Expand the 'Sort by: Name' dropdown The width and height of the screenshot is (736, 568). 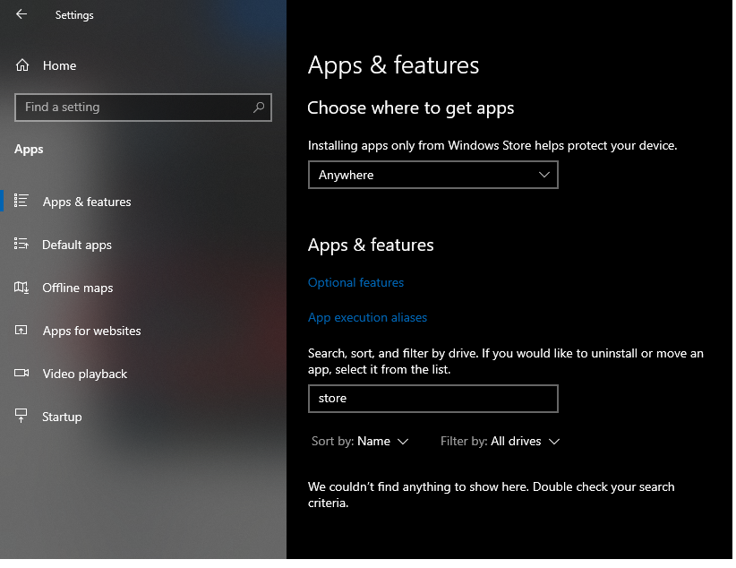pos(361,441)
